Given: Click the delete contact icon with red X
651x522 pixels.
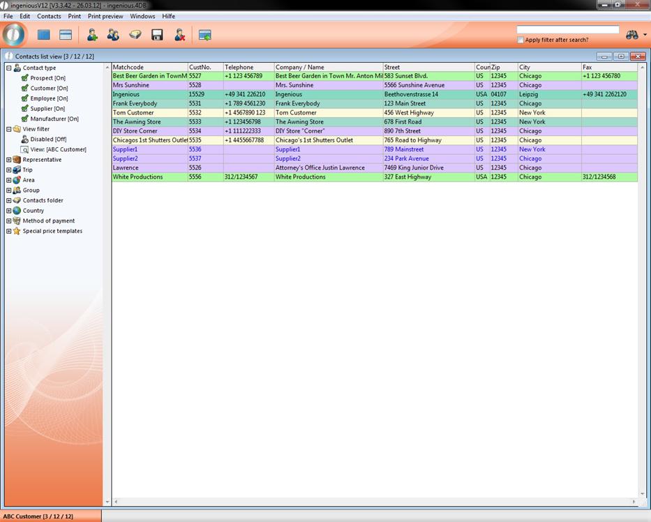Looking at the screenshot, I should click(179, 35).
